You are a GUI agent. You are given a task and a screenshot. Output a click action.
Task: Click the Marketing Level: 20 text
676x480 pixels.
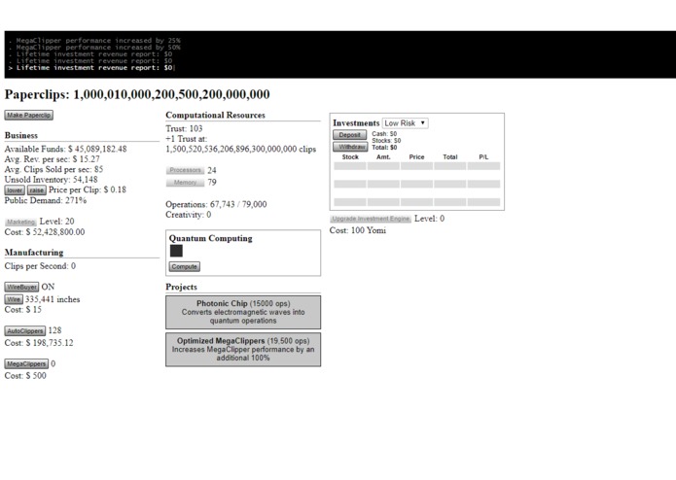pos(57,222)
